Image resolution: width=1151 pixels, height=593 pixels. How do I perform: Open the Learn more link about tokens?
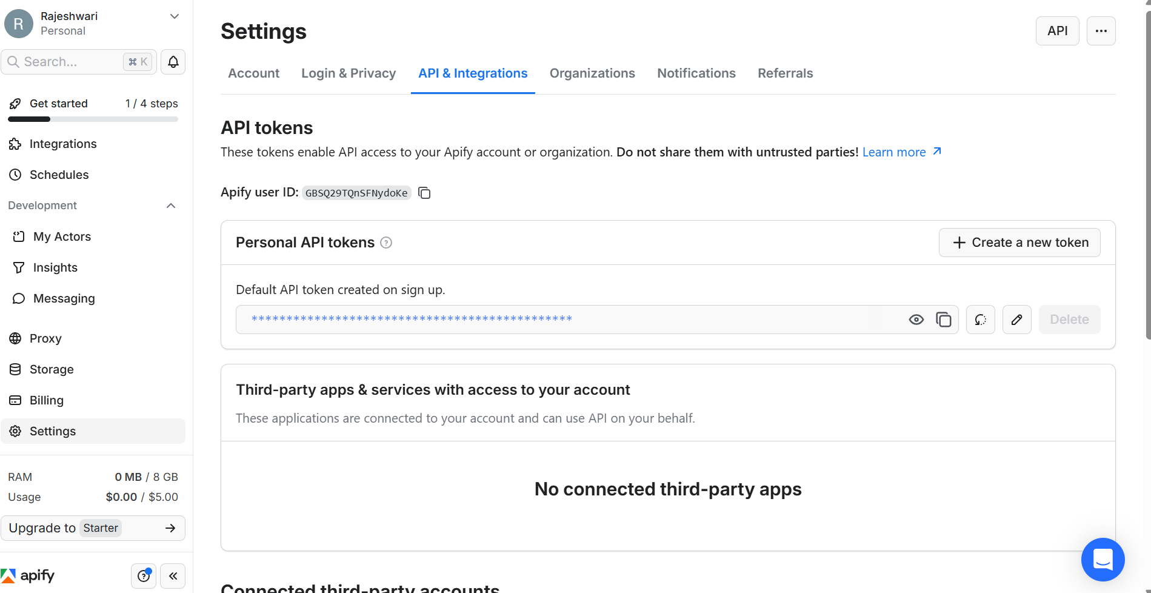(895, 152)
